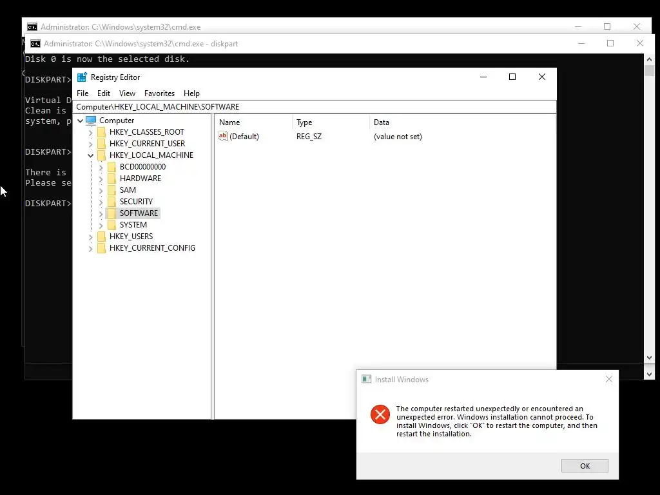Viewport: 660px width, 495px height.
Task: Expand the BCD00000000 subkey
Action: tap(101, 167)
